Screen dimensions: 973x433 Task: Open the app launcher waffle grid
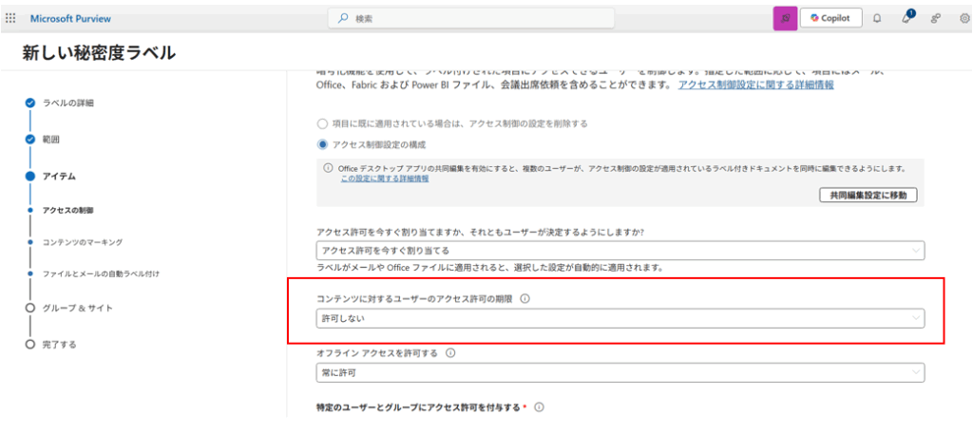tap(10, 18)
